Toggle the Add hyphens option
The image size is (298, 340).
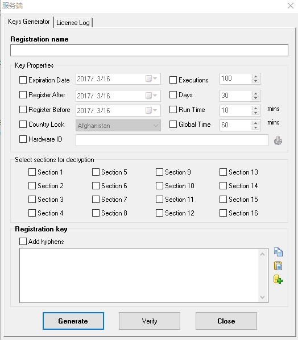point(23,241)
